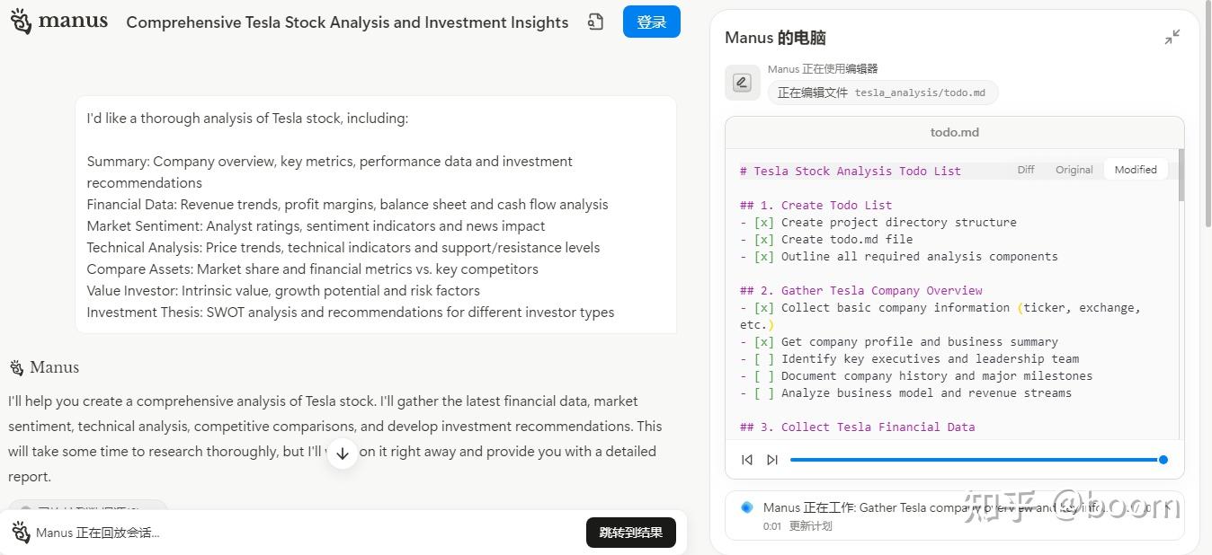Open the document icon beside the title
This screenshot has height=555, width=1212.
595,22
